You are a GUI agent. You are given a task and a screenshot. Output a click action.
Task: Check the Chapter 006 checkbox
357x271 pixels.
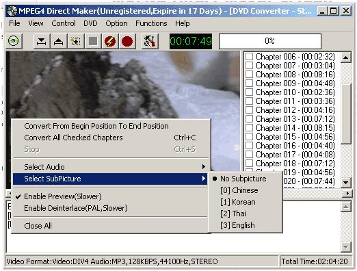(249, 57)
